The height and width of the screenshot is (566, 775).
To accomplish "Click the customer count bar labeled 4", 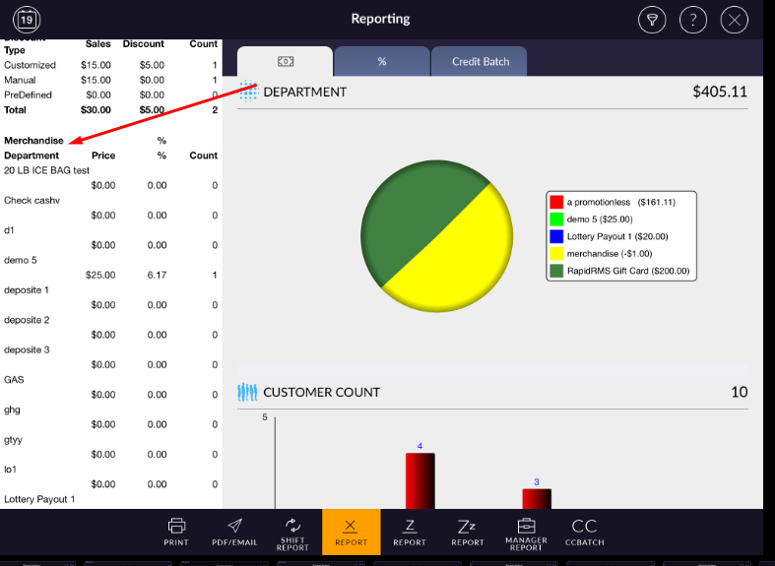I will (420, 480).
